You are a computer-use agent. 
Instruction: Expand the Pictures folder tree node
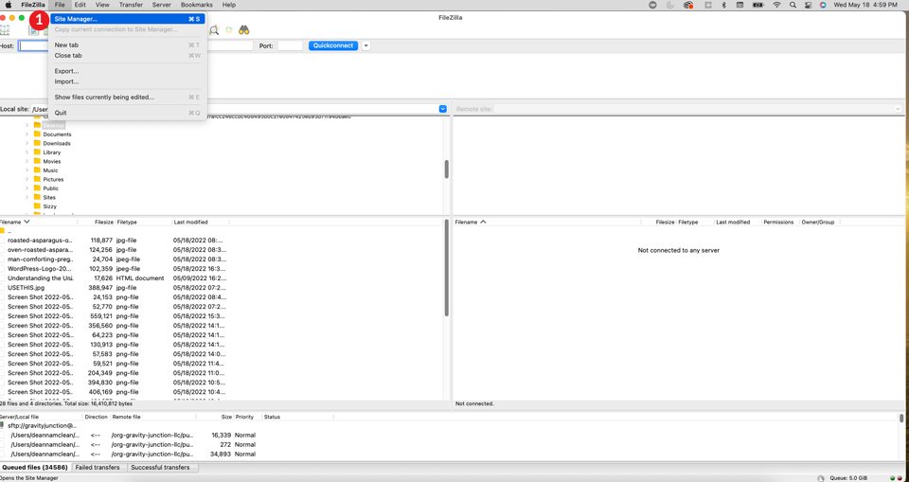(x=27, y=179)
